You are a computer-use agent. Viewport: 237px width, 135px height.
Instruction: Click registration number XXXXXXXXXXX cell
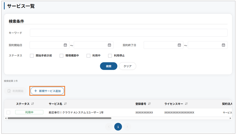pos(144,113)
